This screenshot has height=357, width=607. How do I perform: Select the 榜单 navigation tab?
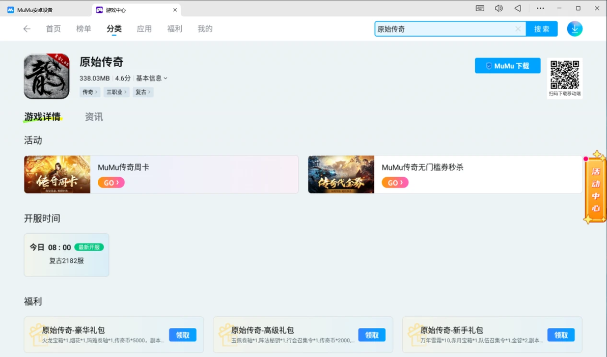(x=84, y=29)
